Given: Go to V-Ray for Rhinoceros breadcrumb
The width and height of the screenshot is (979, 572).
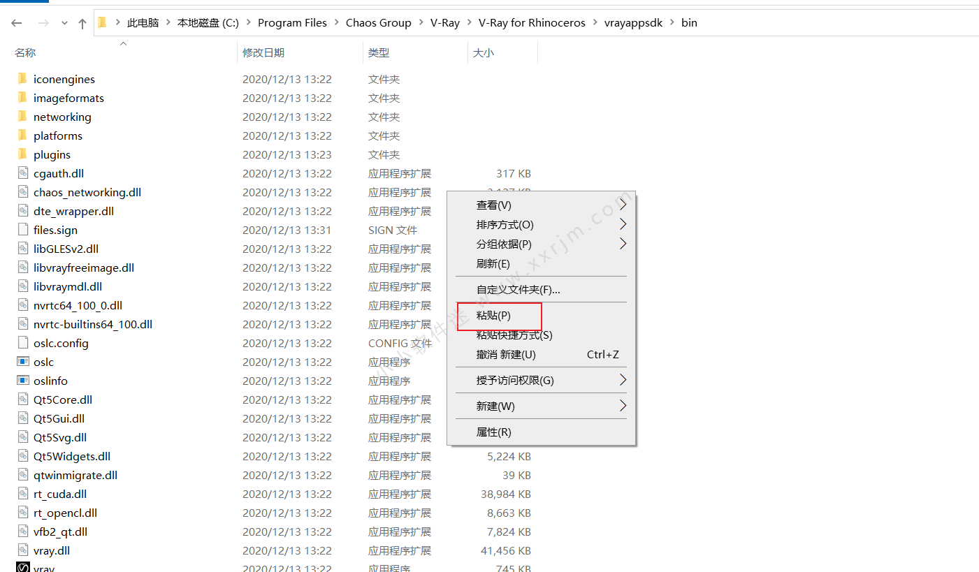Looking at the screenshot, I should point(532,23).
